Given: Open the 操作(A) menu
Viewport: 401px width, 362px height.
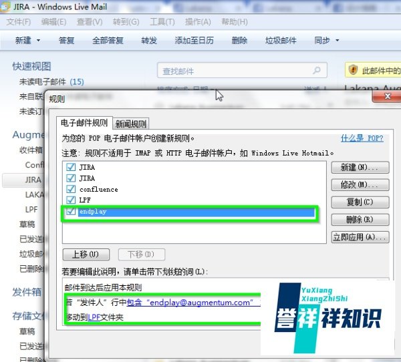Looking at the screenshot, I should 198,22.
